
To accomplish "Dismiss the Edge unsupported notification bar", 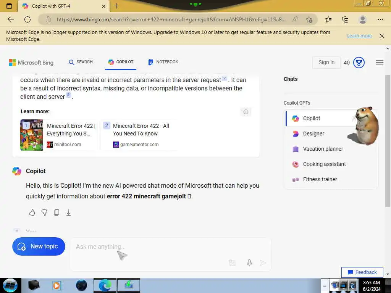I will [382, 36].
